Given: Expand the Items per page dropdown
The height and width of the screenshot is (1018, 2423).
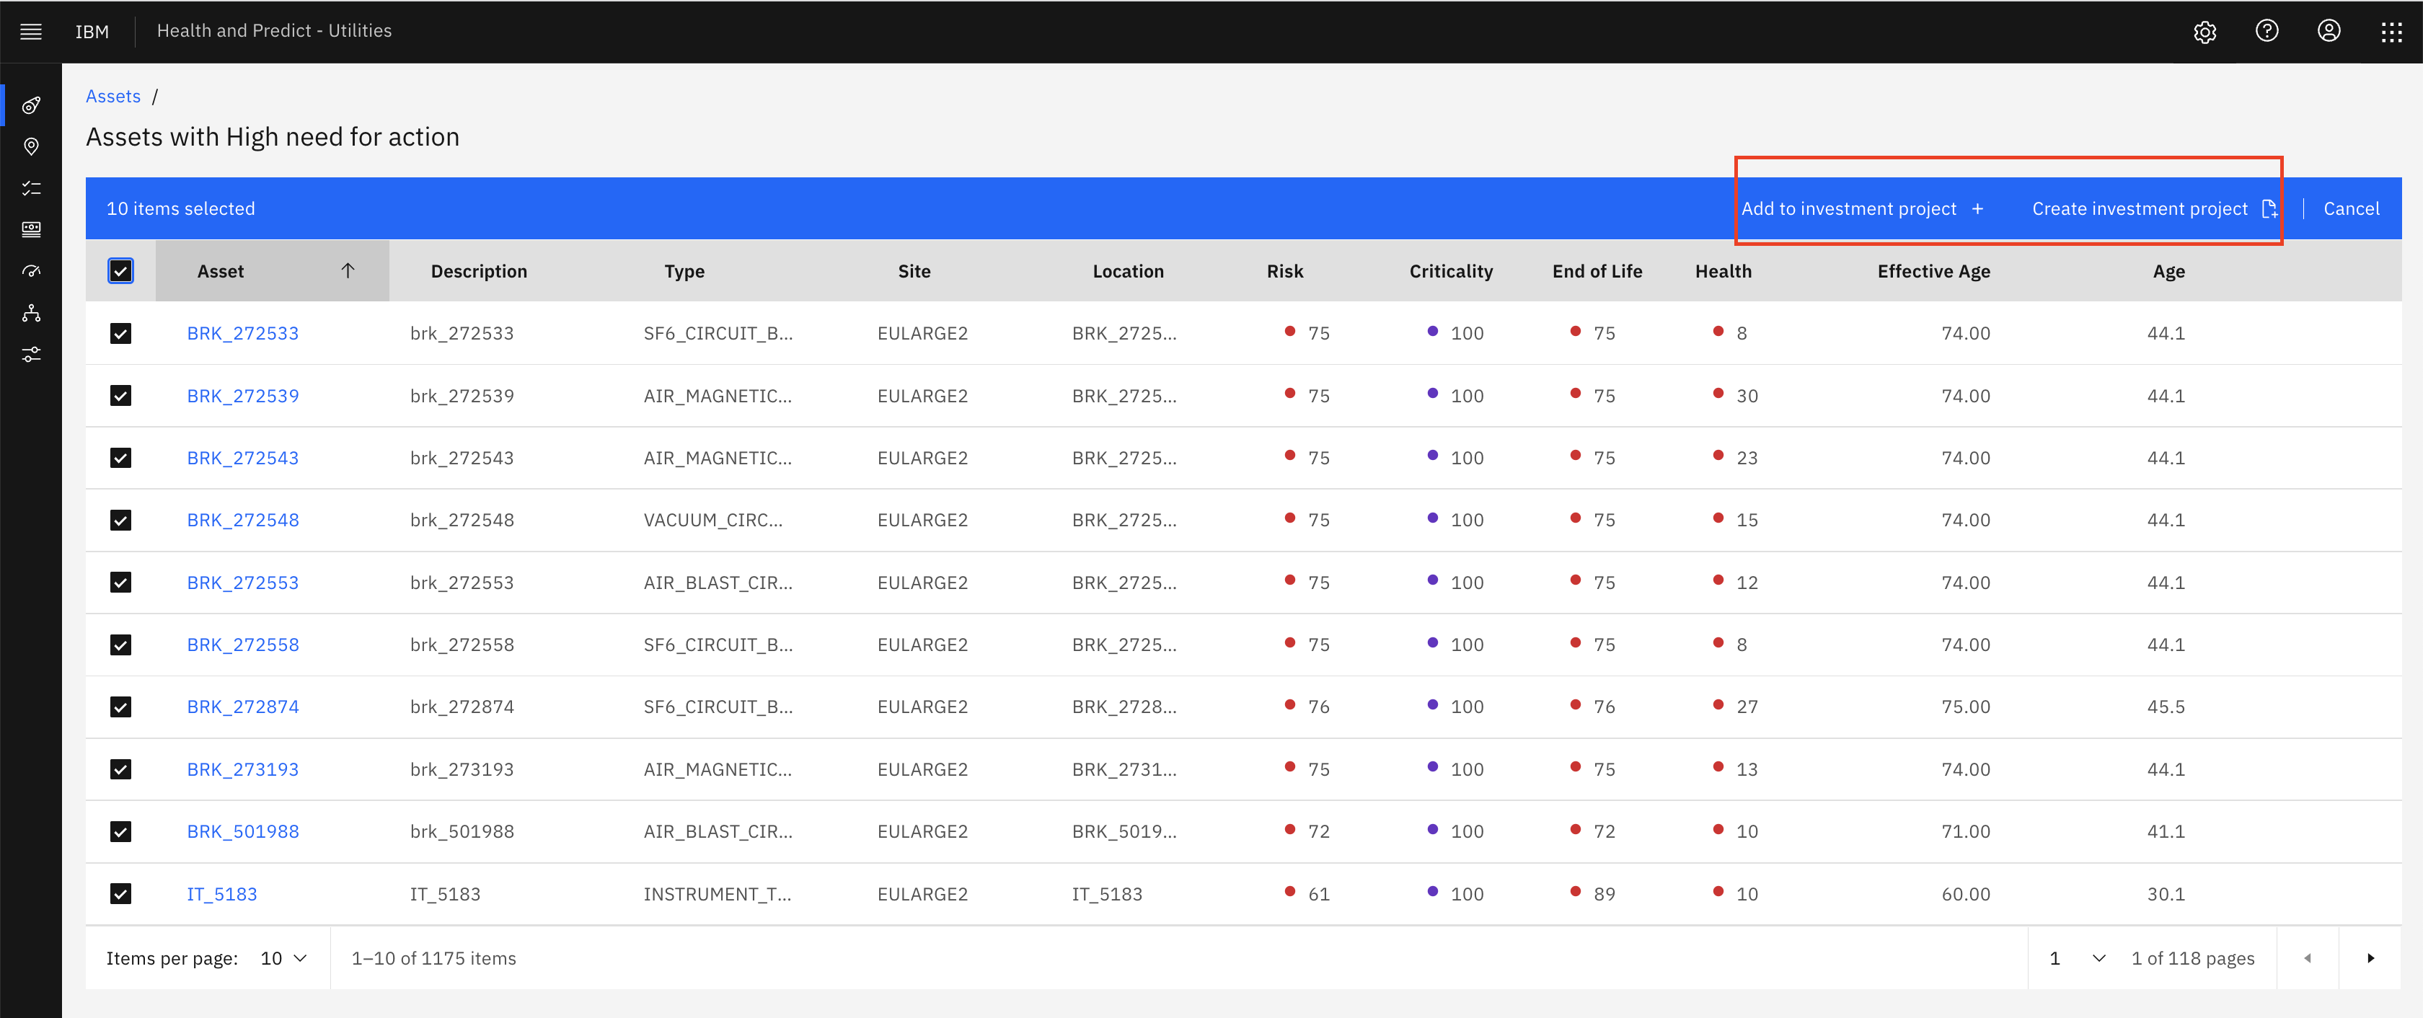Looking at the screenshot, I should 284,958.
